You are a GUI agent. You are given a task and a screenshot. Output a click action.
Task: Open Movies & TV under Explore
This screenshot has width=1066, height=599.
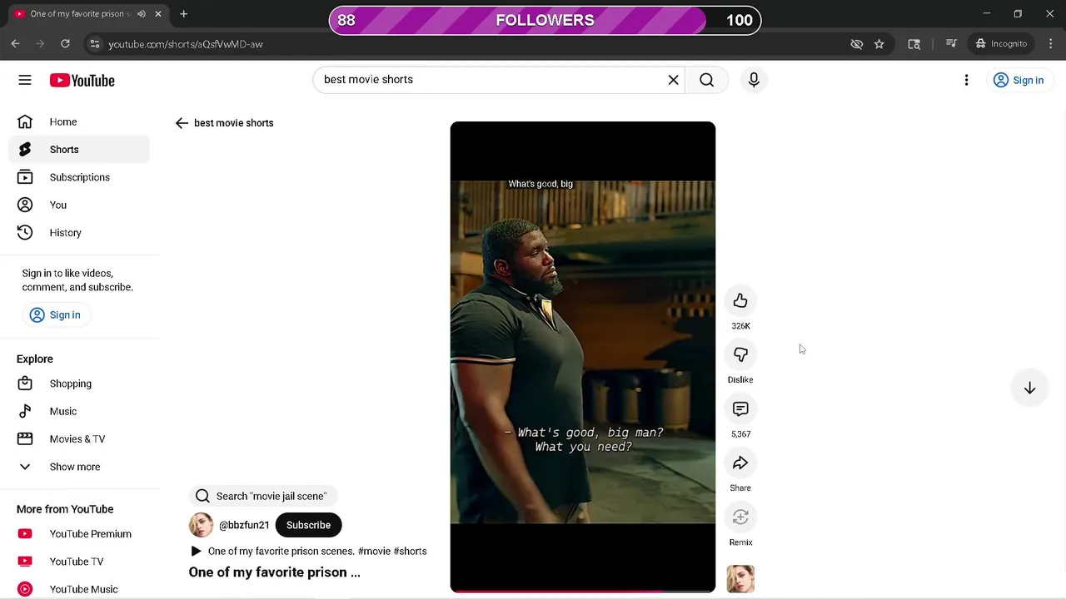point(79,439)
